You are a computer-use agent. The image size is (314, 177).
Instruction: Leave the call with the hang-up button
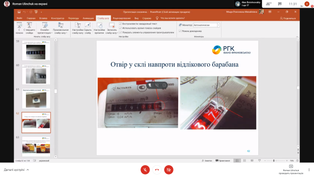(157, 170)
